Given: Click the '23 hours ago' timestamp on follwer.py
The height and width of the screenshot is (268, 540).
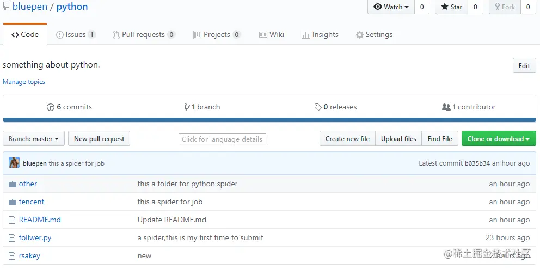Looking at the screenshot, I should [x=508, y=237].
